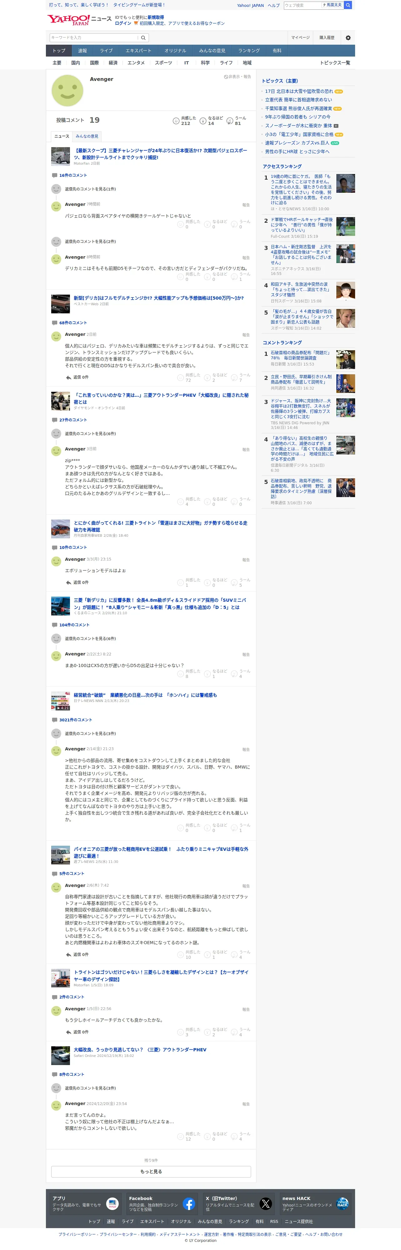Open トピックス一覧 link

(x=335, y=63)
